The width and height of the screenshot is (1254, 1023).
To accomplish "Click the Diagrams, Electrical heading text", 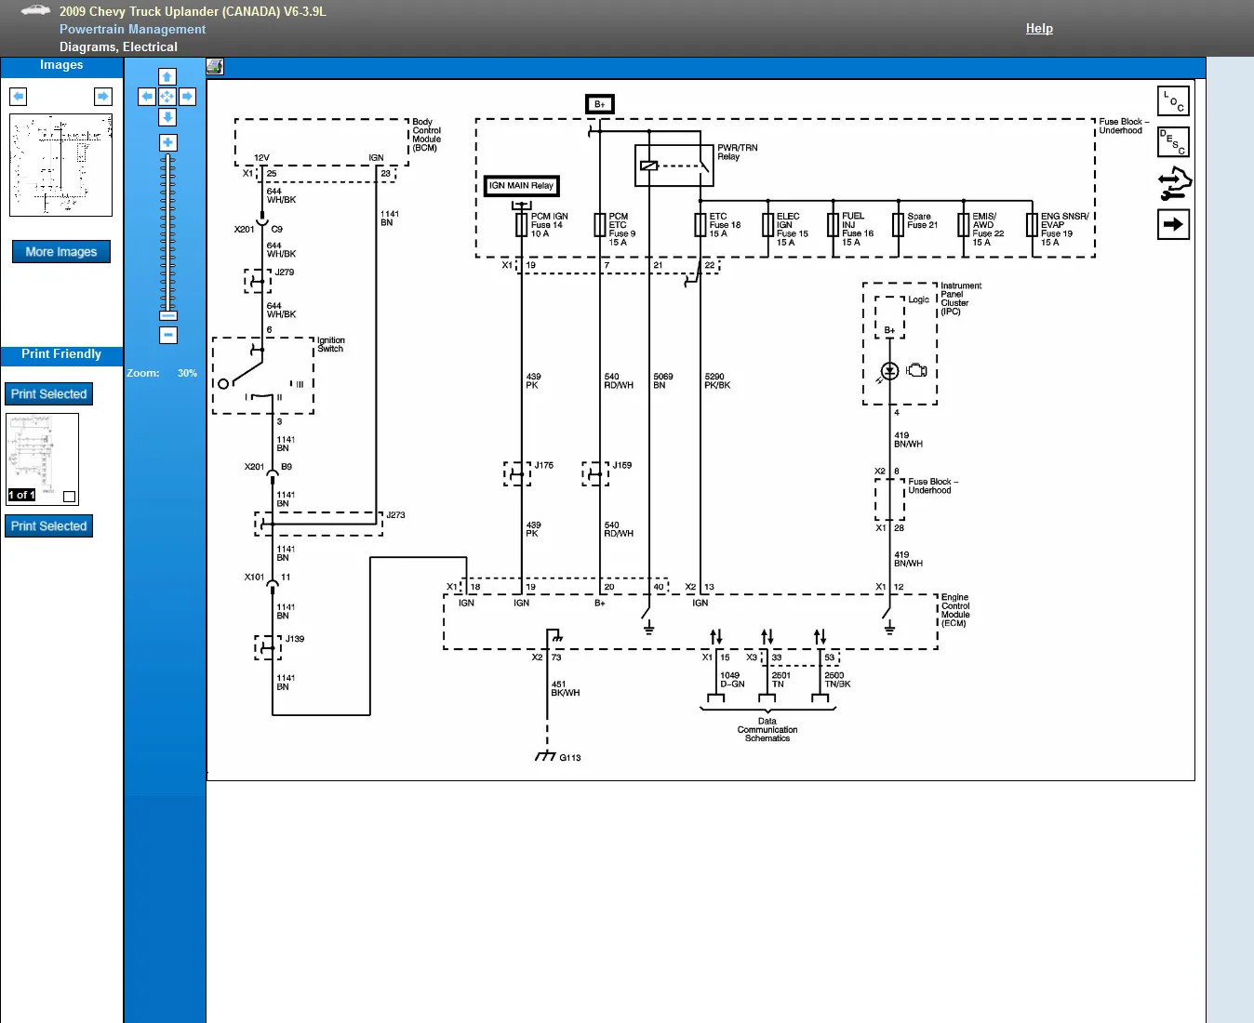I will (118, 46).
